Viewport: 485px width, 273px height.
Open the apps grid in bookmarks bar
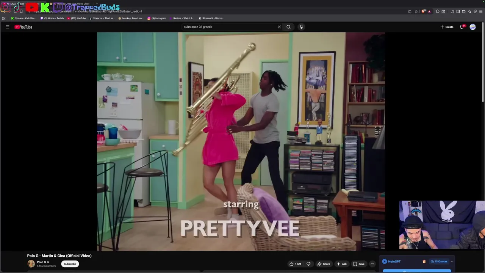[x=4, y=18]
